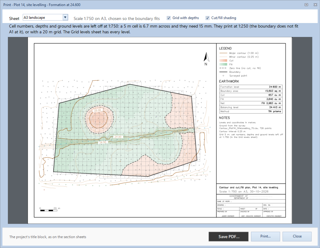Toggle the Cut/fill shading checkbox

click(207, 18)
